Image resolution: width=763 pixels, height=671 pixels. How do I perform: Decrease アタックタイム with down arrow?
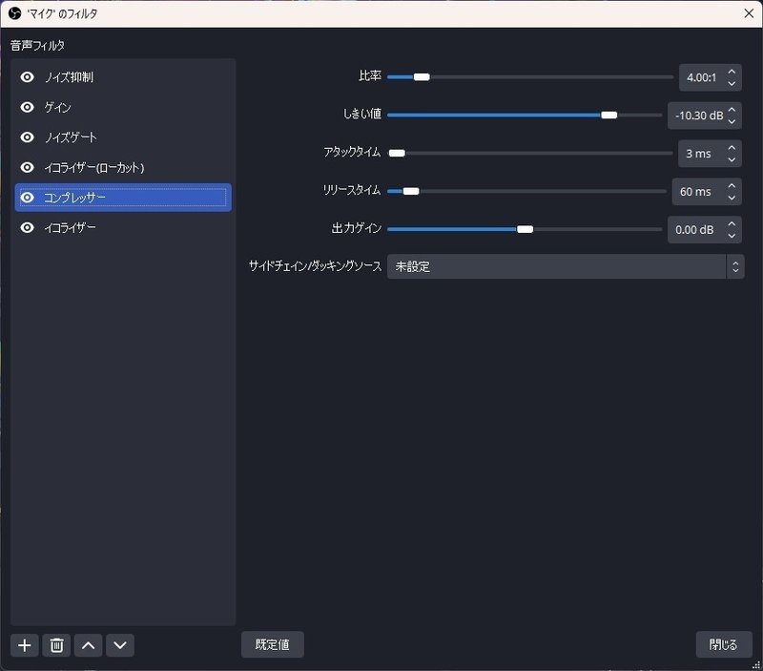pos(732,159)
